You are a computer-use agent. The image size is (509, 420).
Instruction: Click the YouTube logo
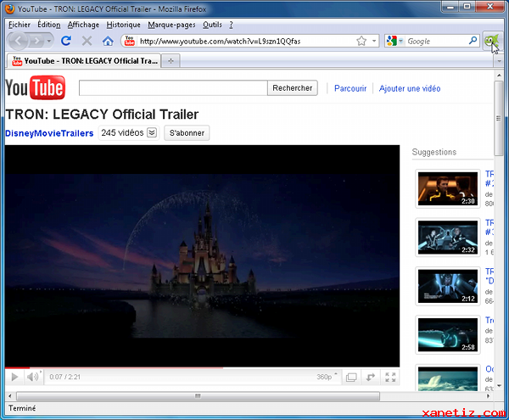click(x=36, y=87)
